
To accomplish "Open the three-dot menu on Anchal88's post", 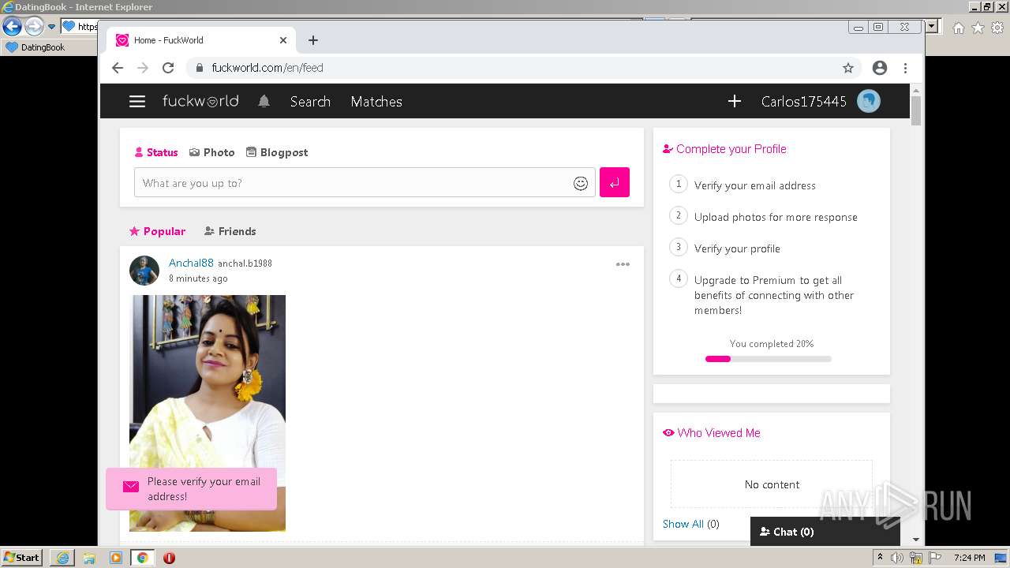I will click(623, 264).
